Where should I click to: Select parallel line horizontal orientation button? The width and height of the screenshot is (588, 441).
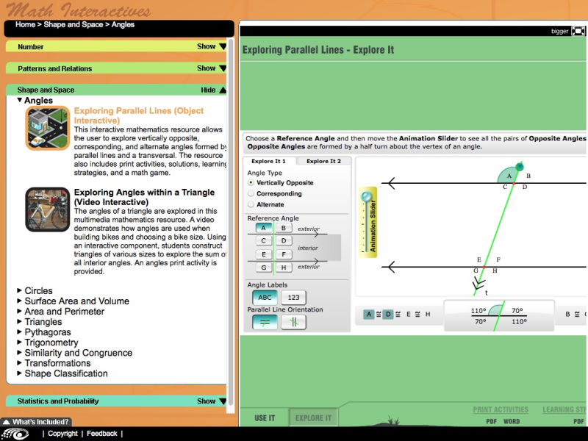click(x=265, y=322)
